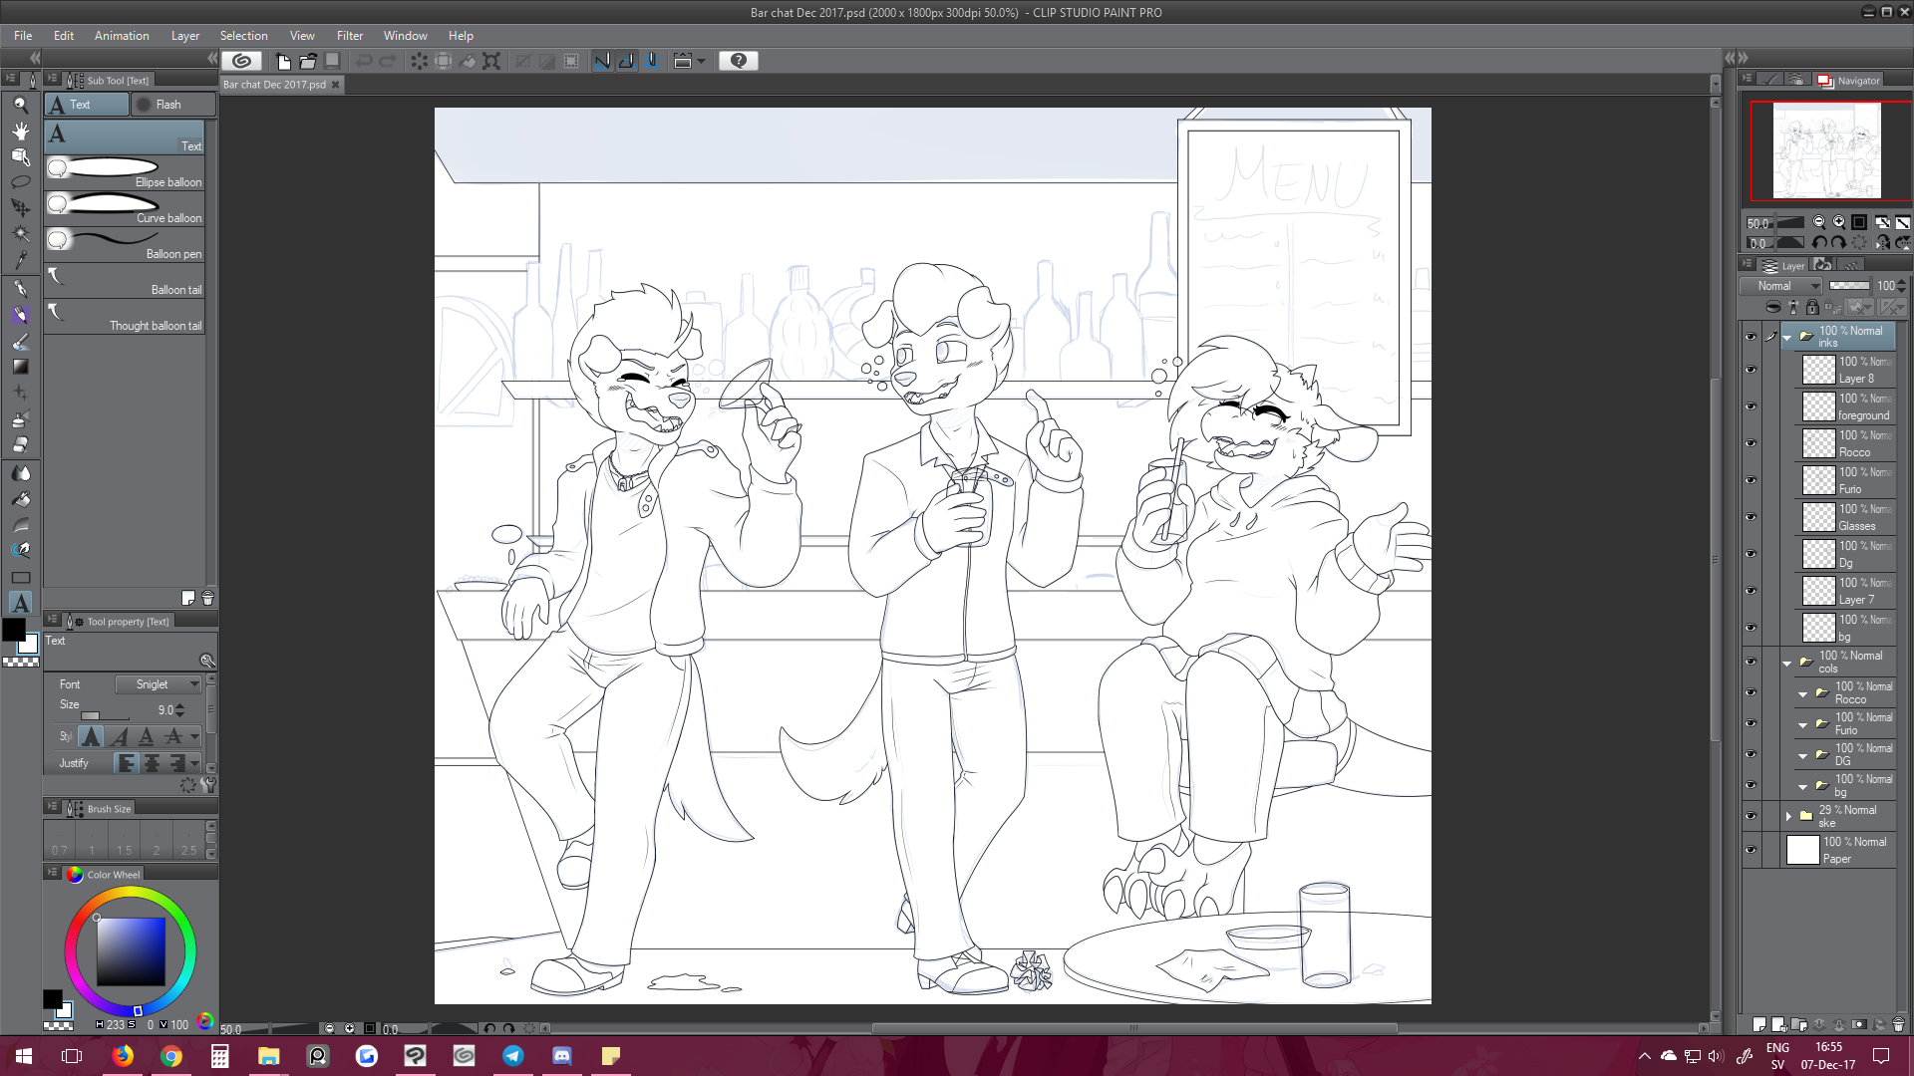Image resolution: width=1914 pixels, height=1076 pixels.
Task: Click inside the color wheel square
Action: (131, 951)
